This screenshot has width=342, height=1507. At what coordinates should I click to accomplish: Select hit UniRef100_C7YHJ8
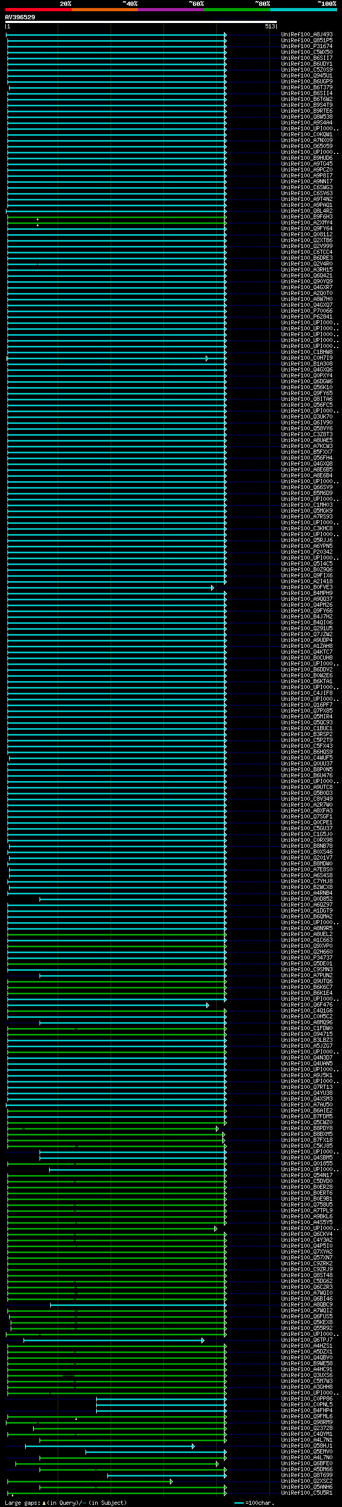pos(307,881)
